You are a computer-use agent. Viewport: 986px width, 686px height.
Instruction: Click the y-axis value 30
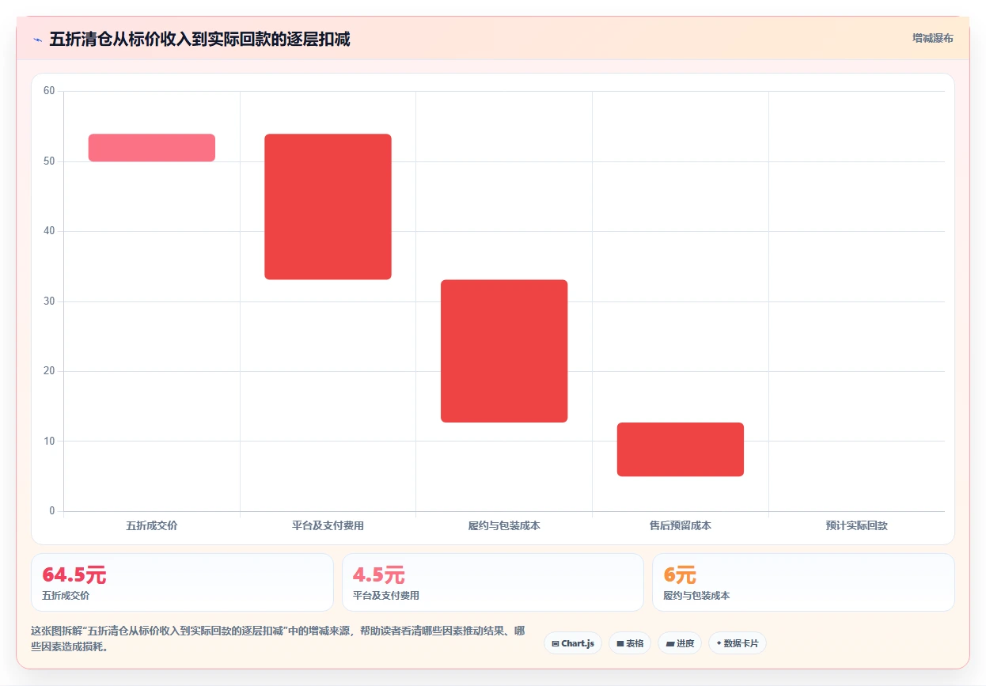(x=49, y=301)
